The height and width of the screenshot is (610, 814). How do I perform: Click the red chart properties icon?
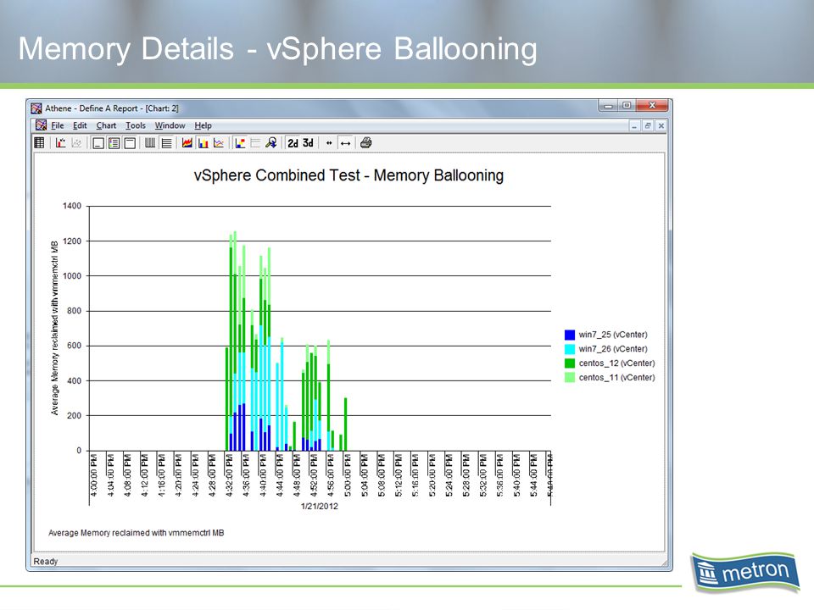(61, 142)
